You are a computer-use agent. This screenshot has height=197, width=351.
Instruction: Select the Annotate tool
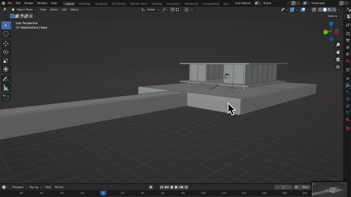(6, 79)
